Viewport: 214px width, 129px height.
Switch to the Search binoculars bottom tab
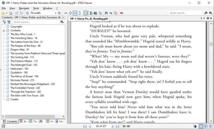pos(41,121)
